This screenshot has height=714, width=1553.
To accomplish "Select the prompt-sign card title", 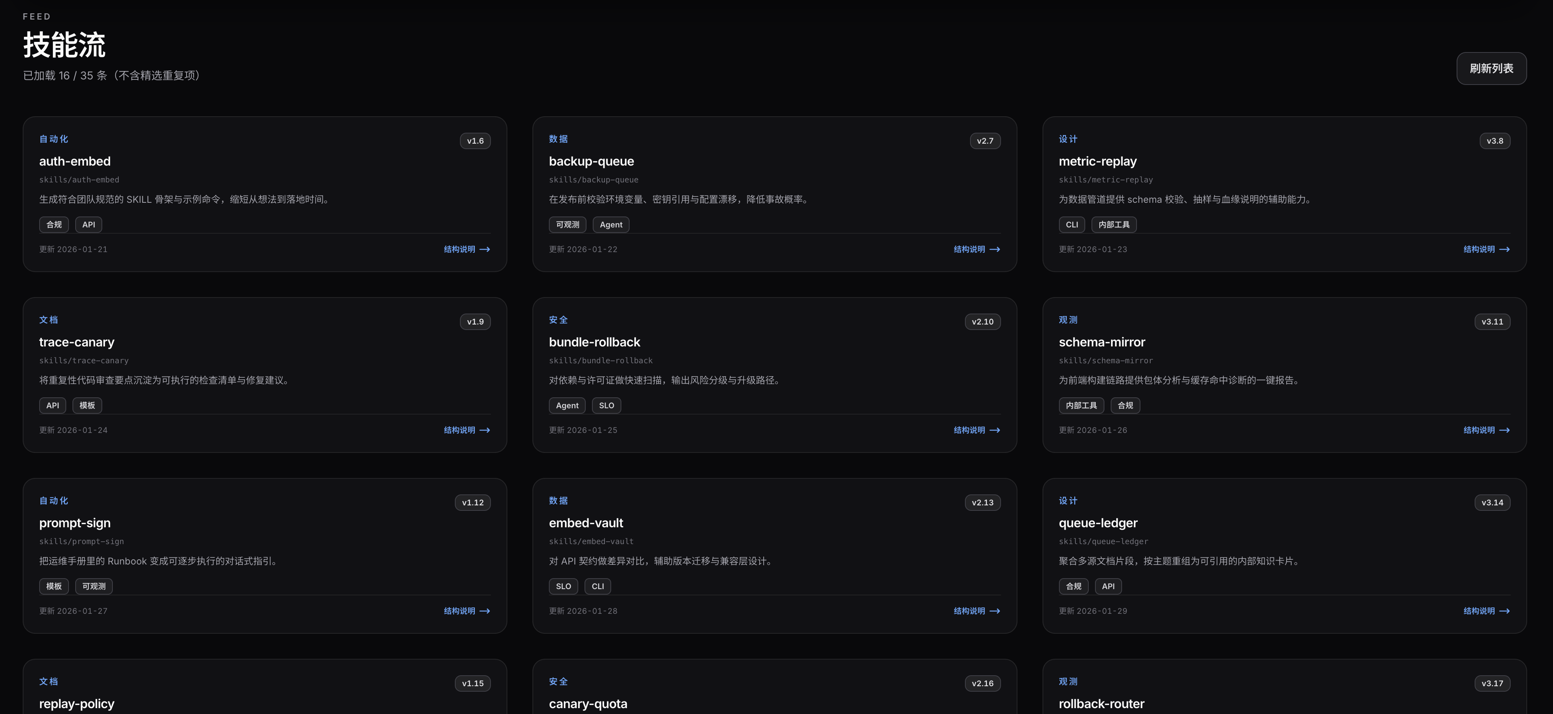I will 75,523.
